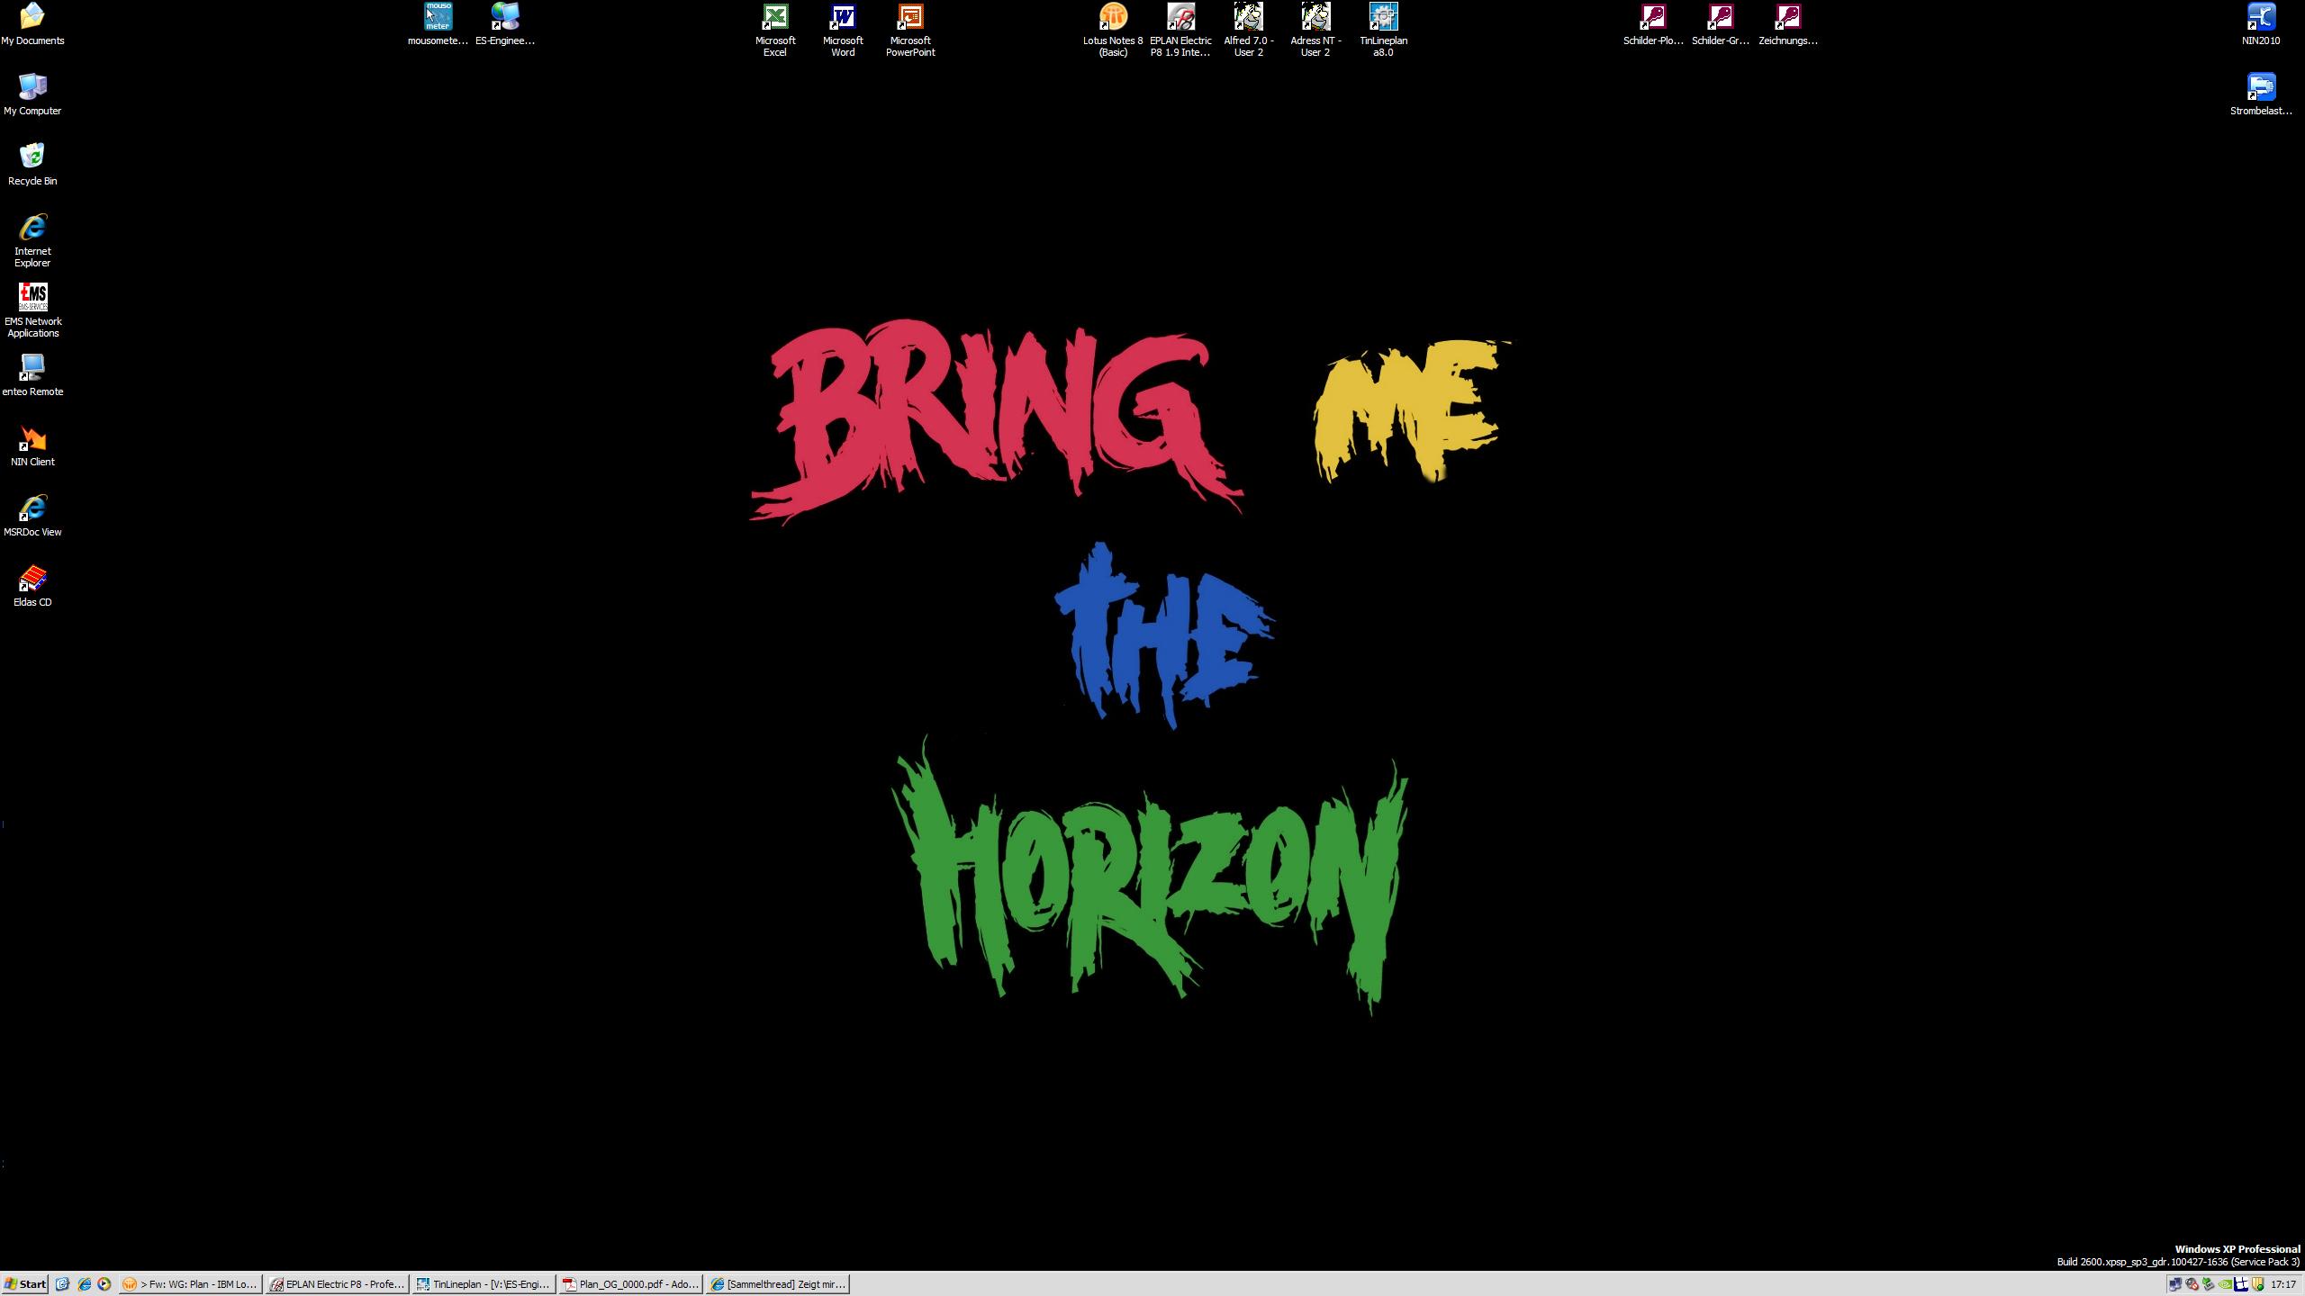
Task: Switch to the Sammelthread browser taskbar button
Action: (778, 1284)
